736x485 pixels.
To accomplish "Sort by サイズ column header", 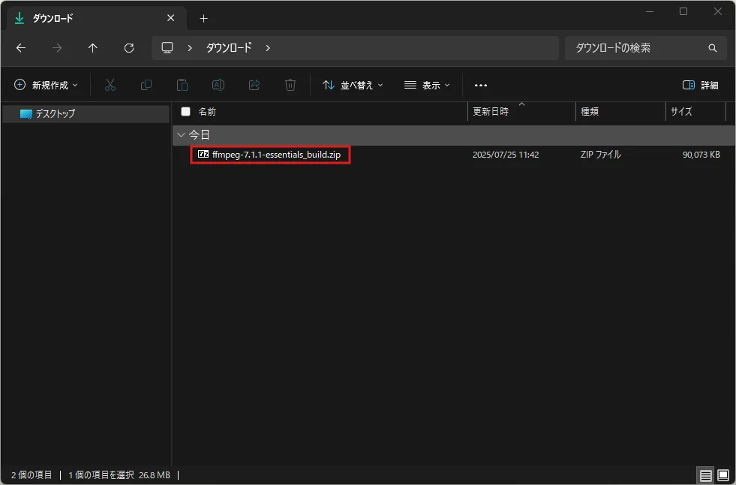I will coord(695,112).
